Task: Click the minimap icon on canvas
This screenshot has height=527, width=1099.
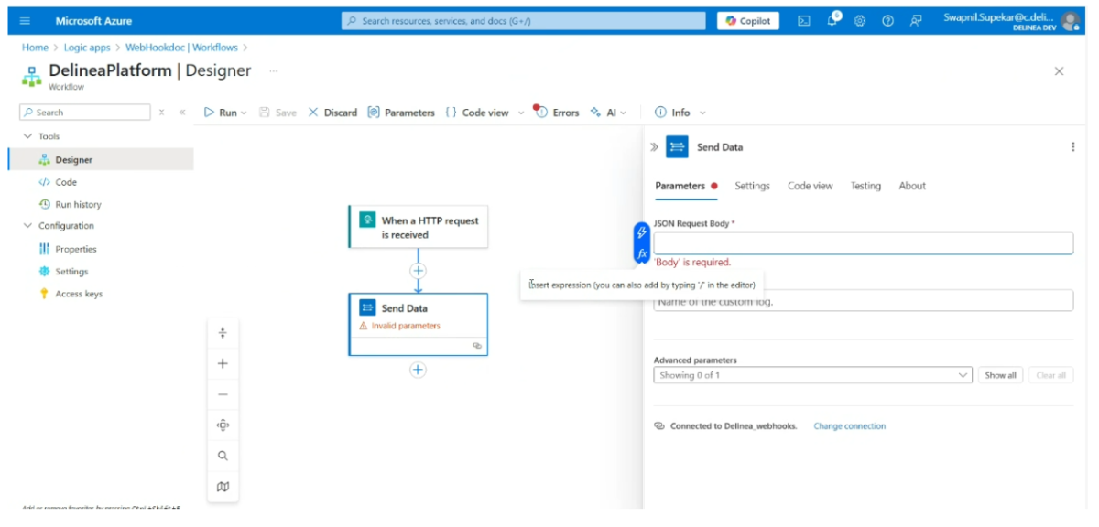Action: point(223,487)
